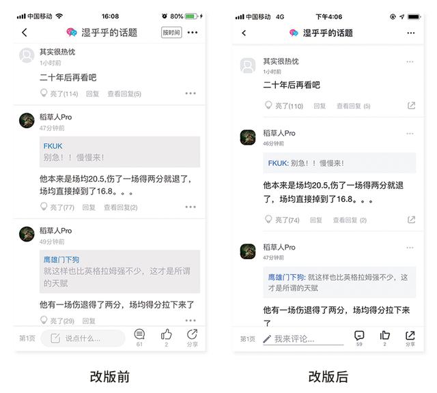Open three-dot menu beside 按时间
Image resolution: width=437 pixels, height=393 pixels.
click(193, 33)
